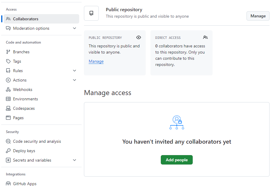The image size is (274, 186).
Task: Expand the Moderation options chevron
Action: (x=74, y=28)
